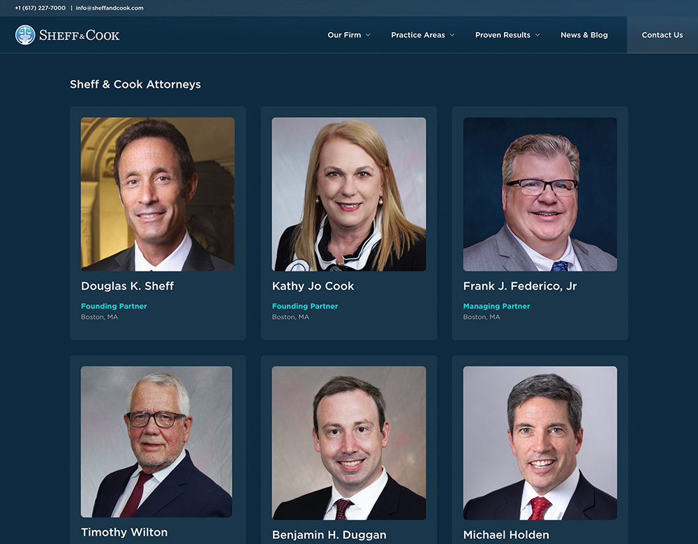Image resolution: width=698 pixels, height=544 pixels.
Task: Open Timothy Wilton's portrait photo
Action: tap(156, 441)
